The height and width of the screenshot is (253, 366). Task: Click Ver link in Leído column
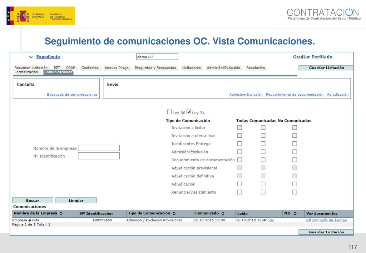coord(271,220)
